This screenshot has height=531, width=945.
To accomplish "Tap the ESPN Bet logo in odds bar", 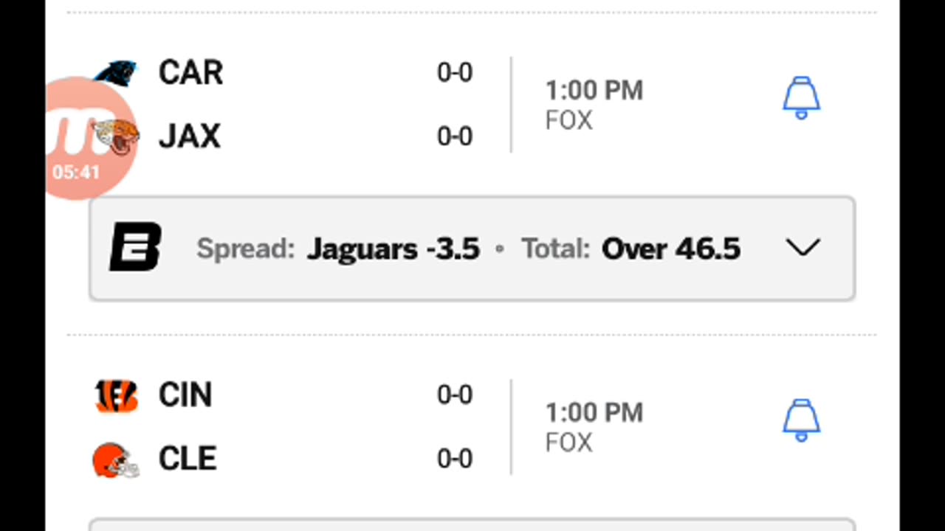I will (136, 247).
